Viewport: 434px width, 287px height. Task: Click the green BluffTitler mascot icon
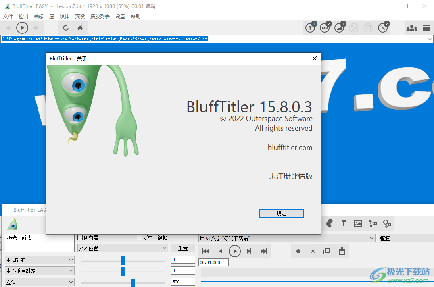pyautogui.click(x=13, y=224)
